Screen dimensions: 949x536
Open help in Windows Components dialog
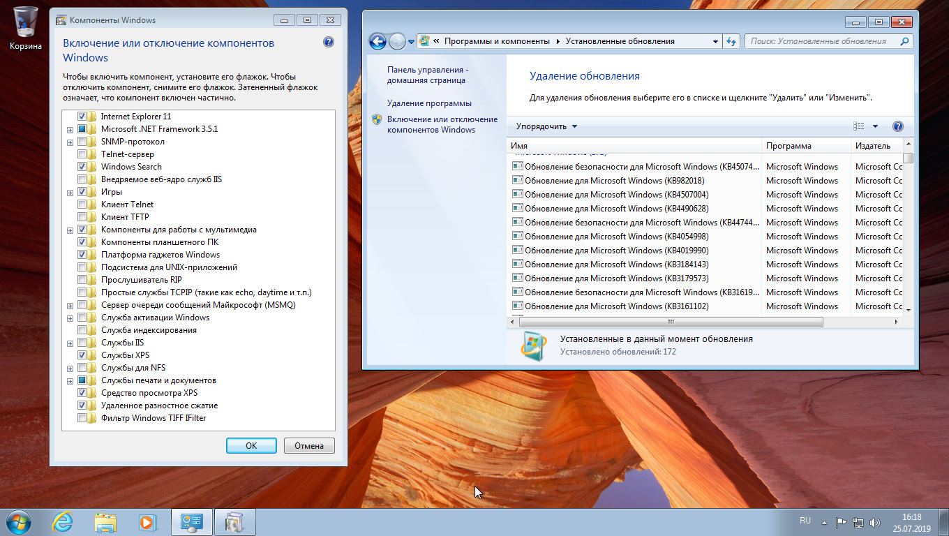(329, 43)
